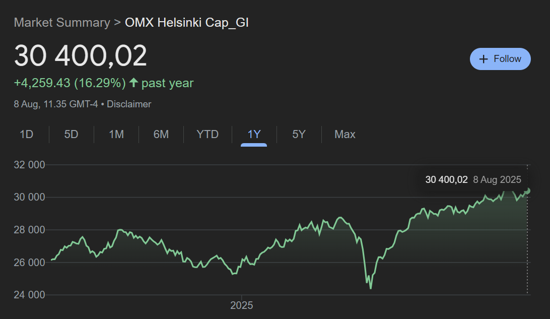This screenshot has height=319, width=550.
Task: Click the green upward arrow icon
Action: [133, 83]
